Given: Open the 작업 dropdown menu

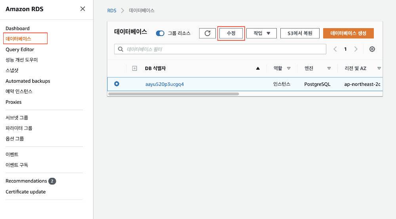Looking at the screenshot, I should pyautogui.click(x=261, y=33).
